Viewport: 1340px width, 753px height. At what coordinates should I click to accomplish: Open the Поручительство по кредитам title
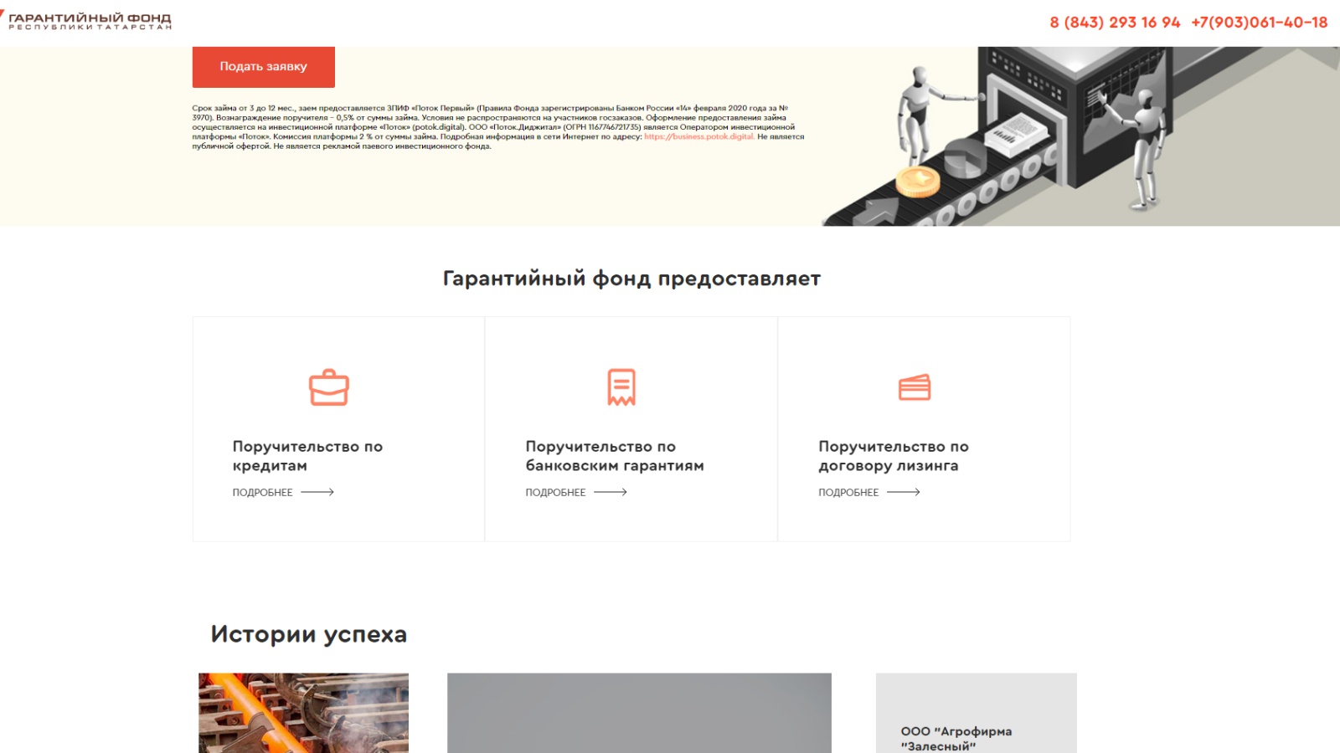click(x=307, y=456)
